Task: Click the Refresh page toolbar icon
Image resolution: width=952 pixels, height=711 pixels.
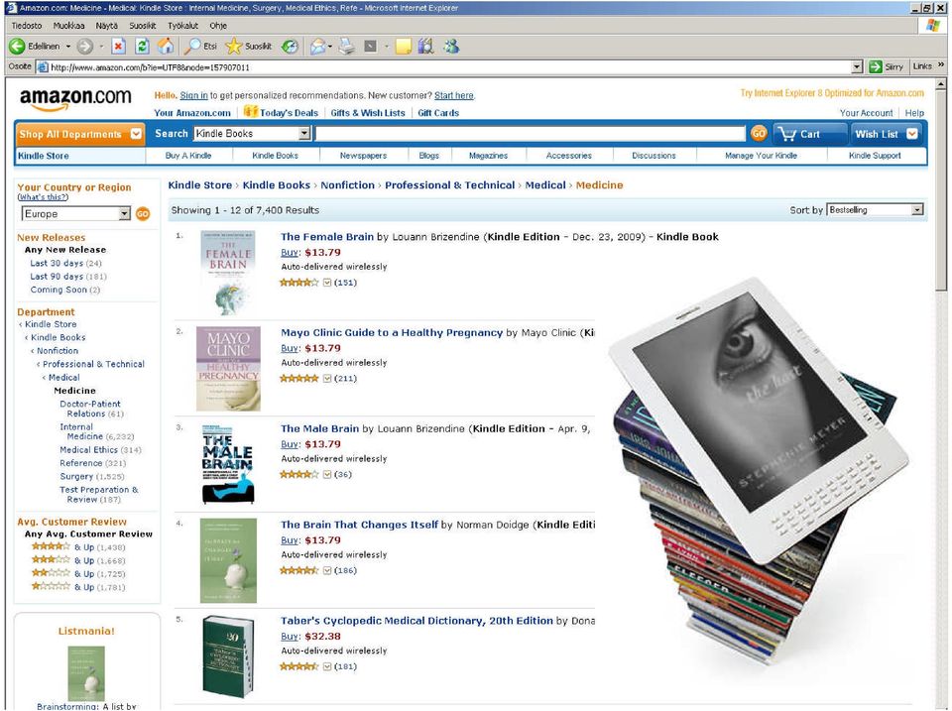Action: pos(142,47)
